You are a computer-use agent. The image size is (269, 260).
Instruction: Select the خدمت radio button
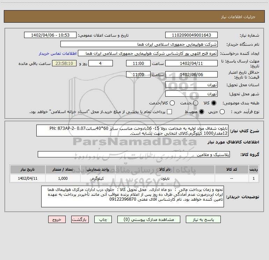pos(196,103)
